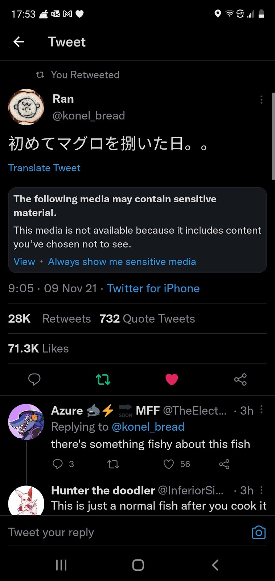Viewport: 275px width, 581px height.
Task: Open Ran's profile picture
Action: (26, 107)
